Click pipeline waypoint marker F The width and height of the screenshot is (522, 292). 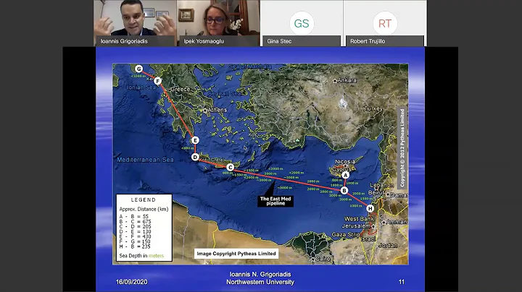coord(158,81)
